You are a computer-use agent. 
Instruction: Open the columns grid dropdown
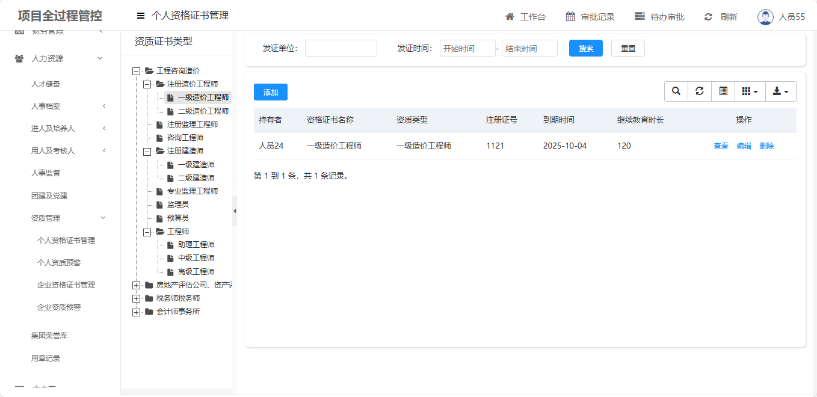pos(750,91)
